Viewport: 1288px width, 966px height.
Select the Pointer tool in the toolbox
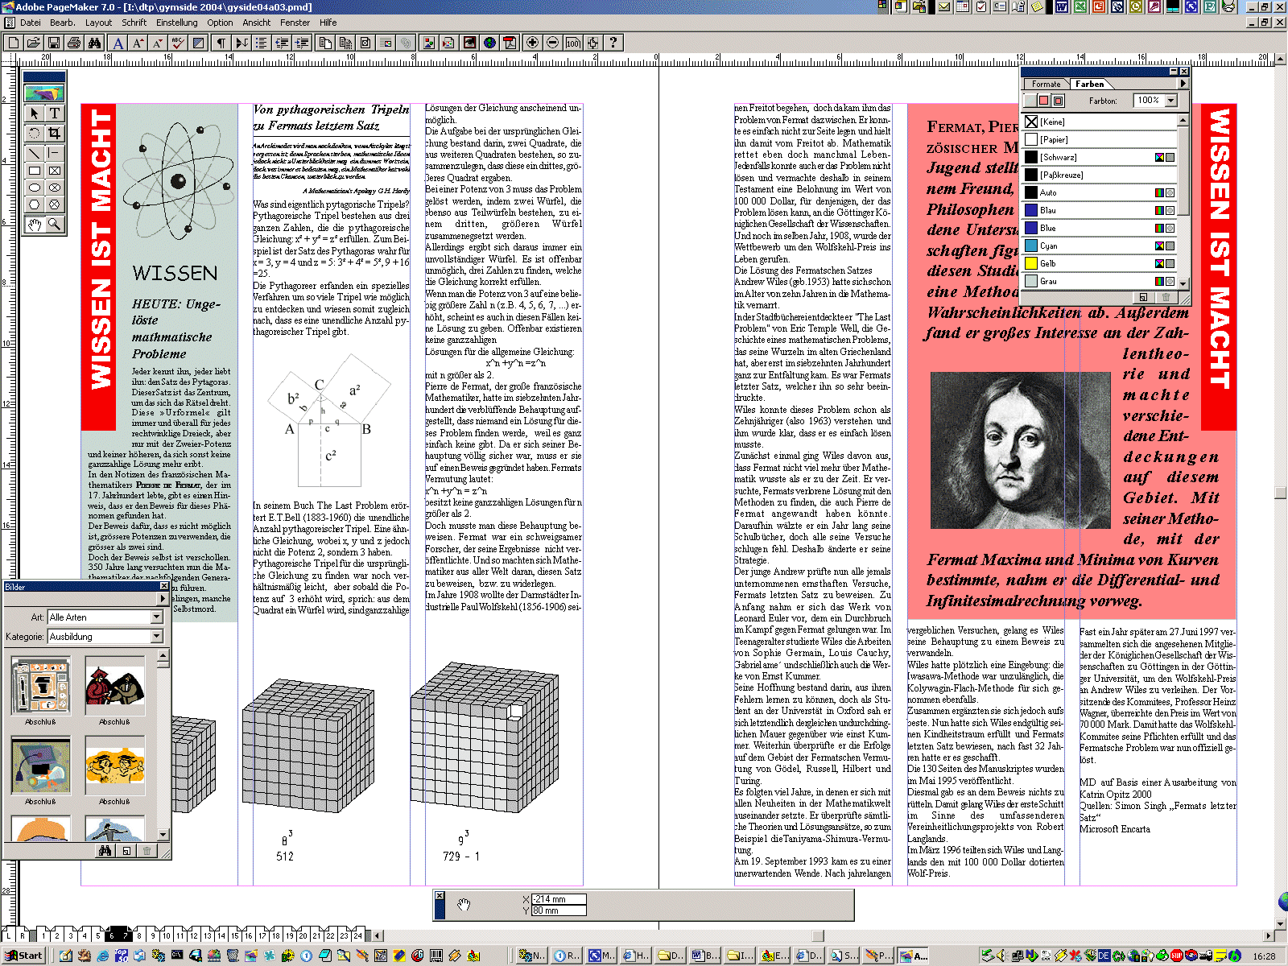click(x=34, y=114)
